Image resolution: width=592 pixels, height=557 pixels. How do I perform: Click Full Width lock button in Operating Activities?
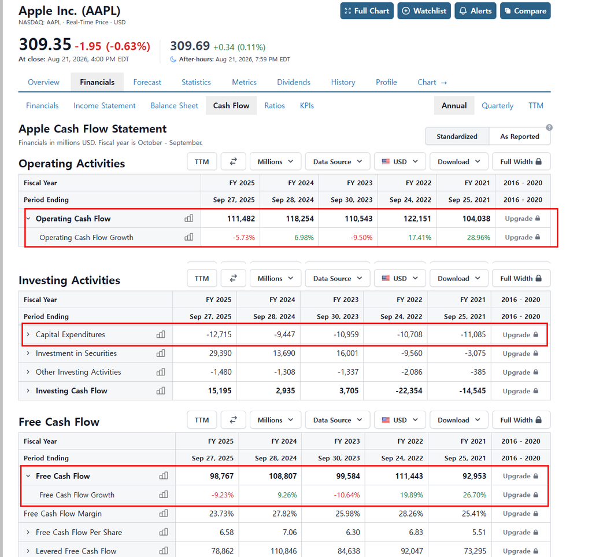[x=521, y=161]
